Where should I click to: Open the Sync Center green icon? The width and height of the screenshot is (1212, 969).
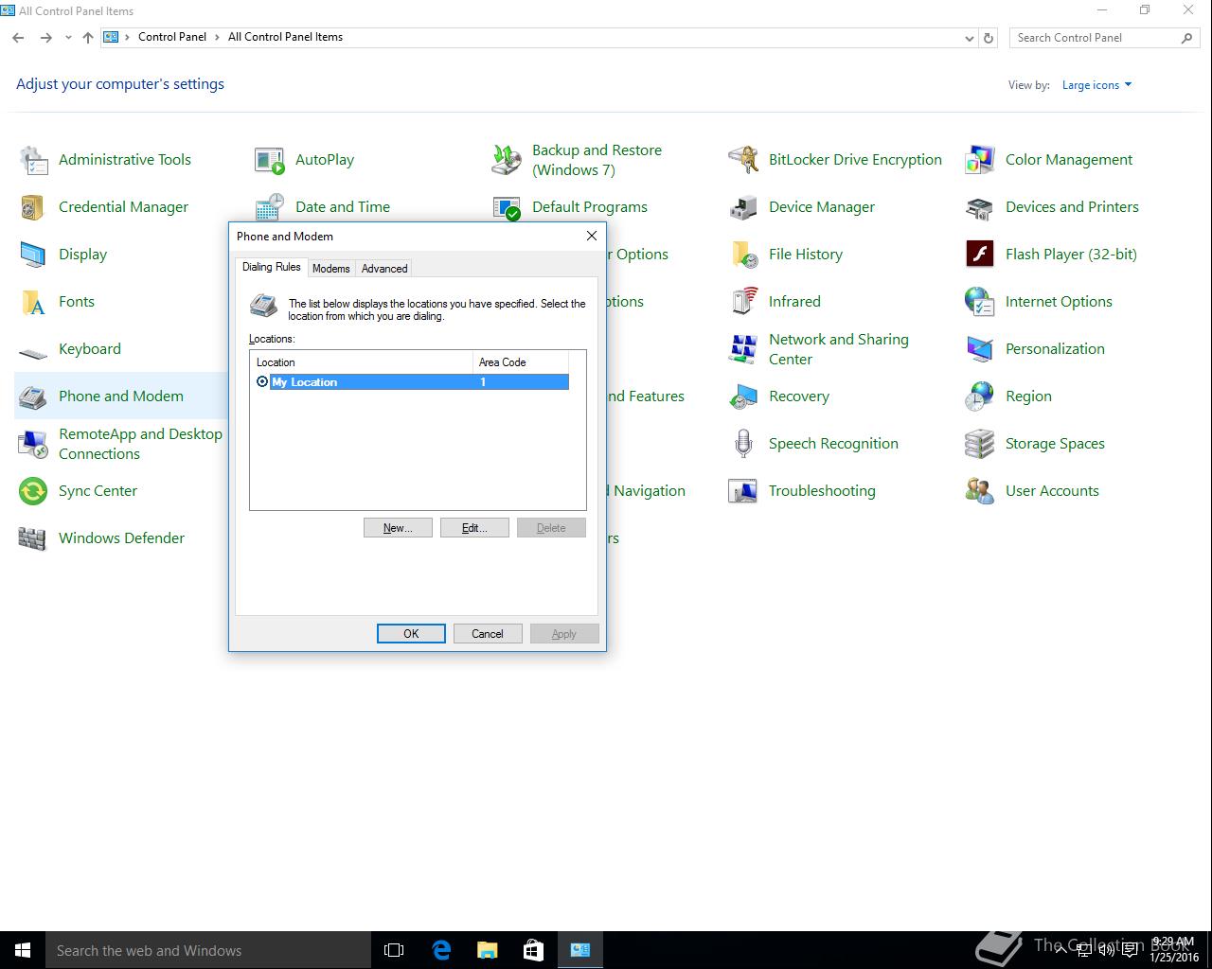33,491
